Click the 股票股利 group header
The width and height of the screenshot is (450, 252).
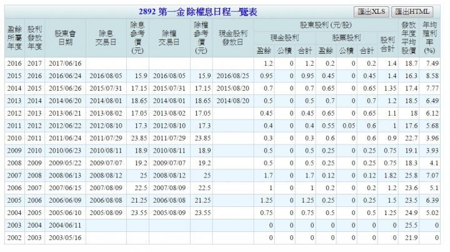pos(346,38)
